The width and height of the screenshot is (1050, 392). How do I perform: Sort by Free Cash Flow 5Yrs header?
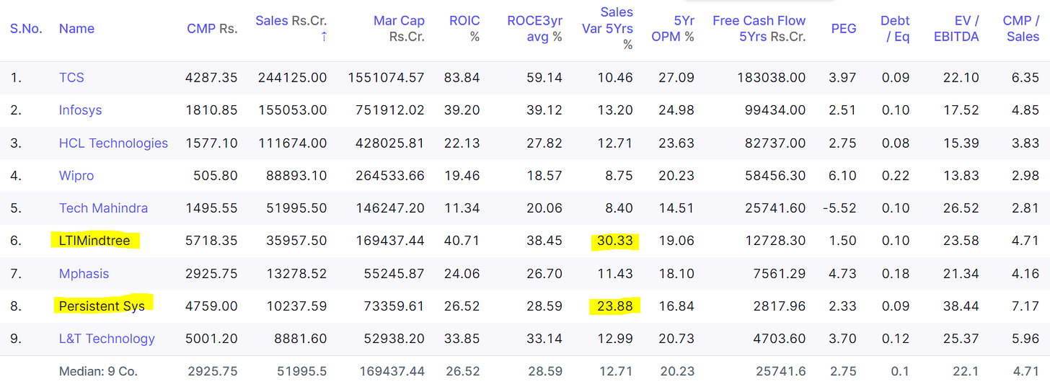(759, 29)
